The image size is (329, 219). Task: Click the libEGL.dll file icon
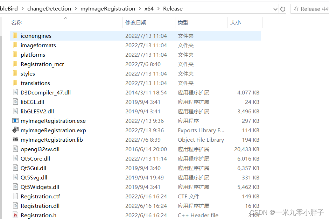pos(15,102)
